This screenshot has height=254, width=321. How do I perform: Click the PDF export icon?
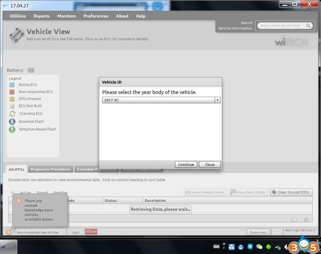pyautogui.click(x=306, y=219)
